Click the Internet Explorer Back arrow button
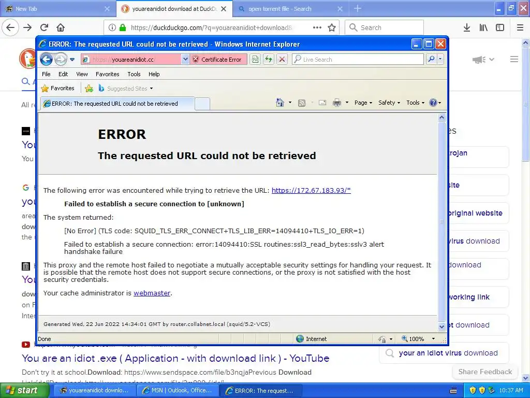 tap(46, 60)
